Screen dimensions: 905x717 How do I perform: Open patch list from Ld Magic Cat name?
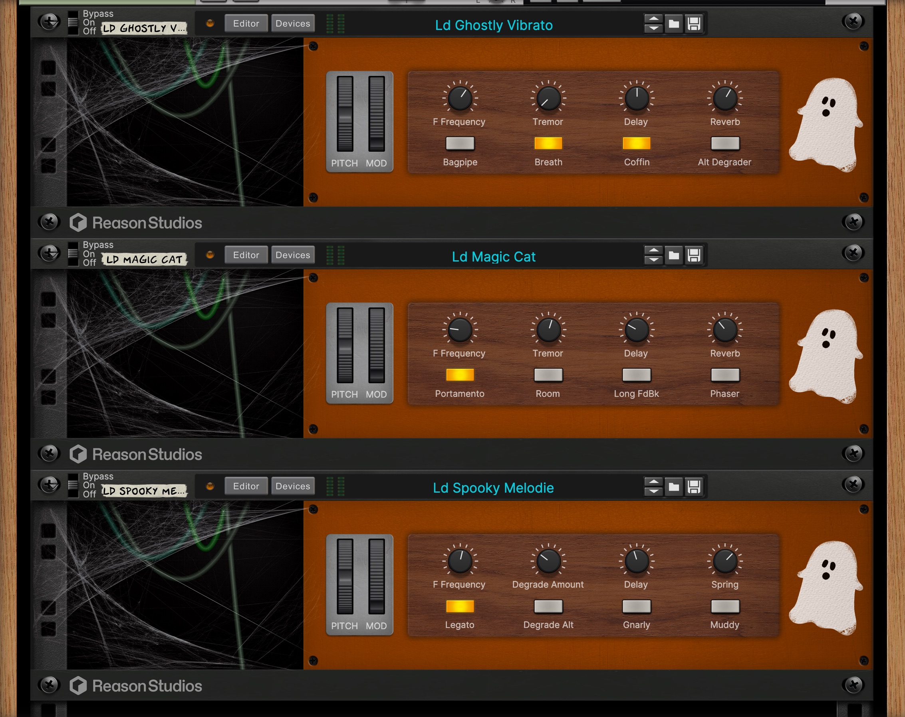pos(494,256)
